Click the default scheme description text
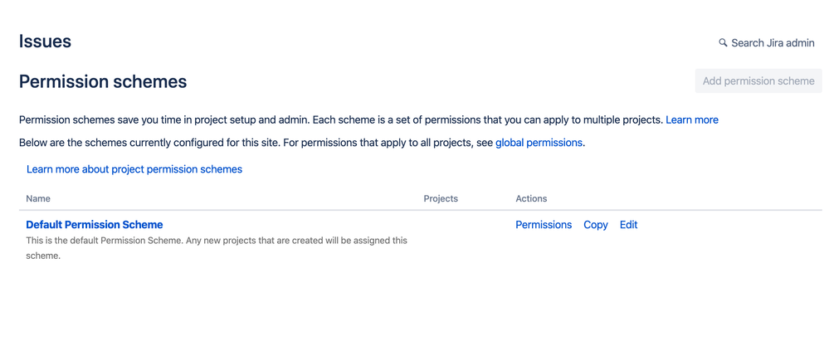 217,248
